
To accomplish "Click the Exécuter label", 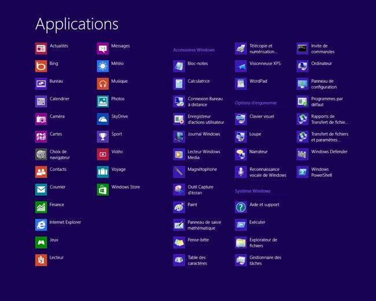I will (x=257, y=222).
